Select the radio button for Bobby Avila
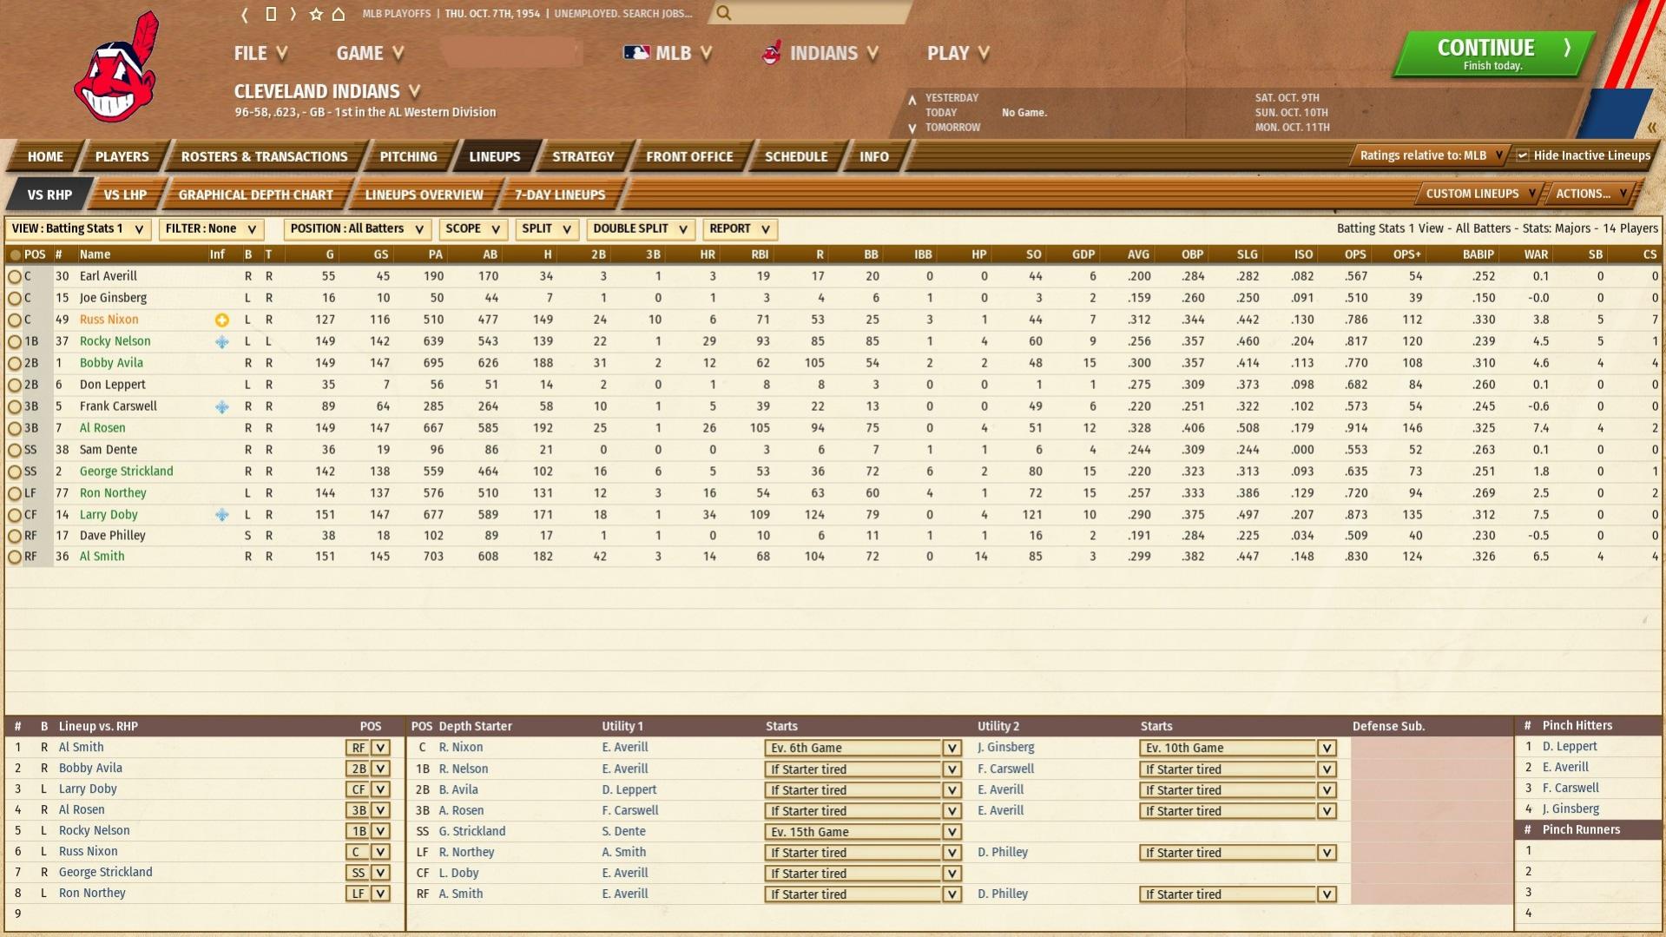Viewport: 1666px width, 937px height. (x=14, y=364)
